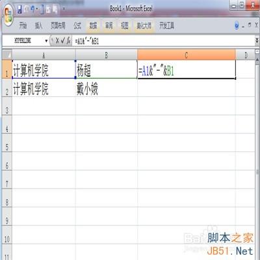Open the 公式 ribbon tab
This screenshot has width=260, height=260.
(x=77, y=26)
